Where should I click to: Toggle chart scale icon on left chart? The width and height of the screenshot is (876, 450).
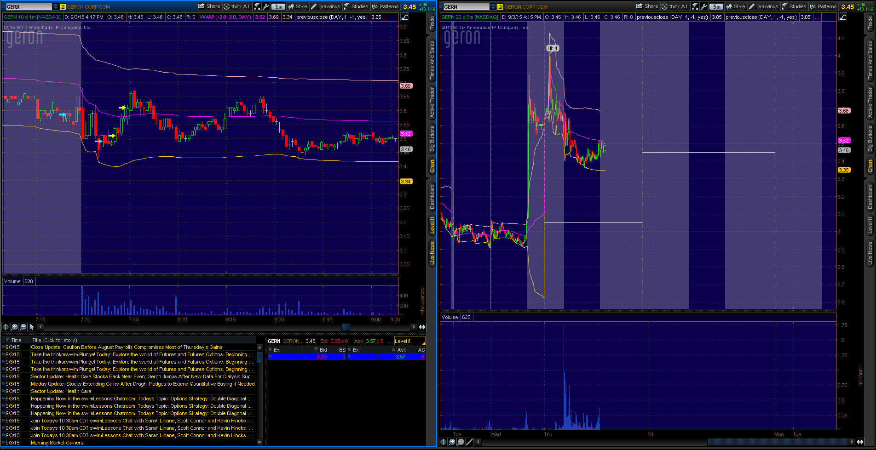404,17
